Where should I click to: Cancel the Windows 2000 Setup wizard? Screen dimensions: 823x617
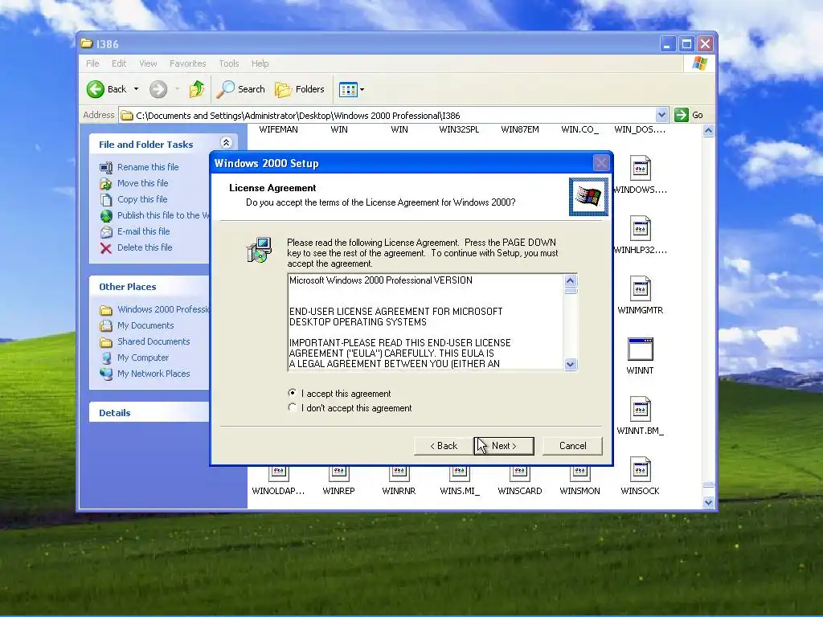(x=572, y=446)
